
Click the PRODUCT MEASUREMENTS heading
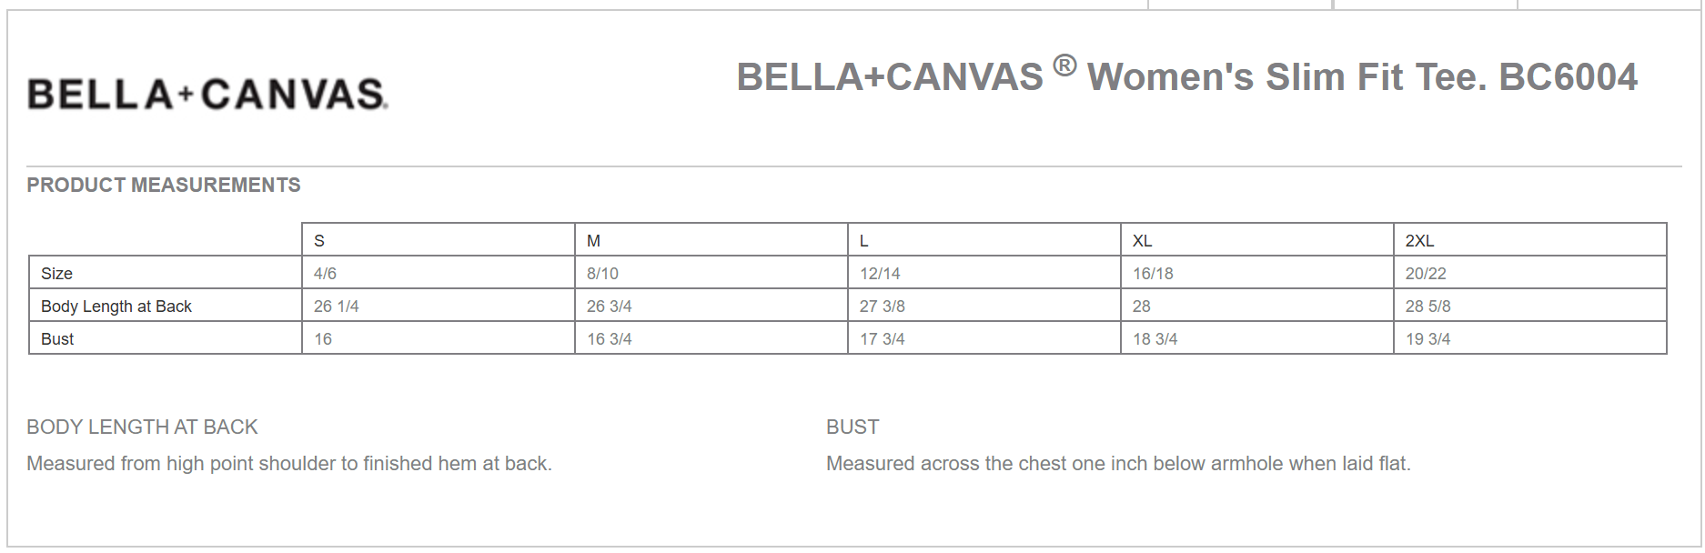(x=164, y=186)
